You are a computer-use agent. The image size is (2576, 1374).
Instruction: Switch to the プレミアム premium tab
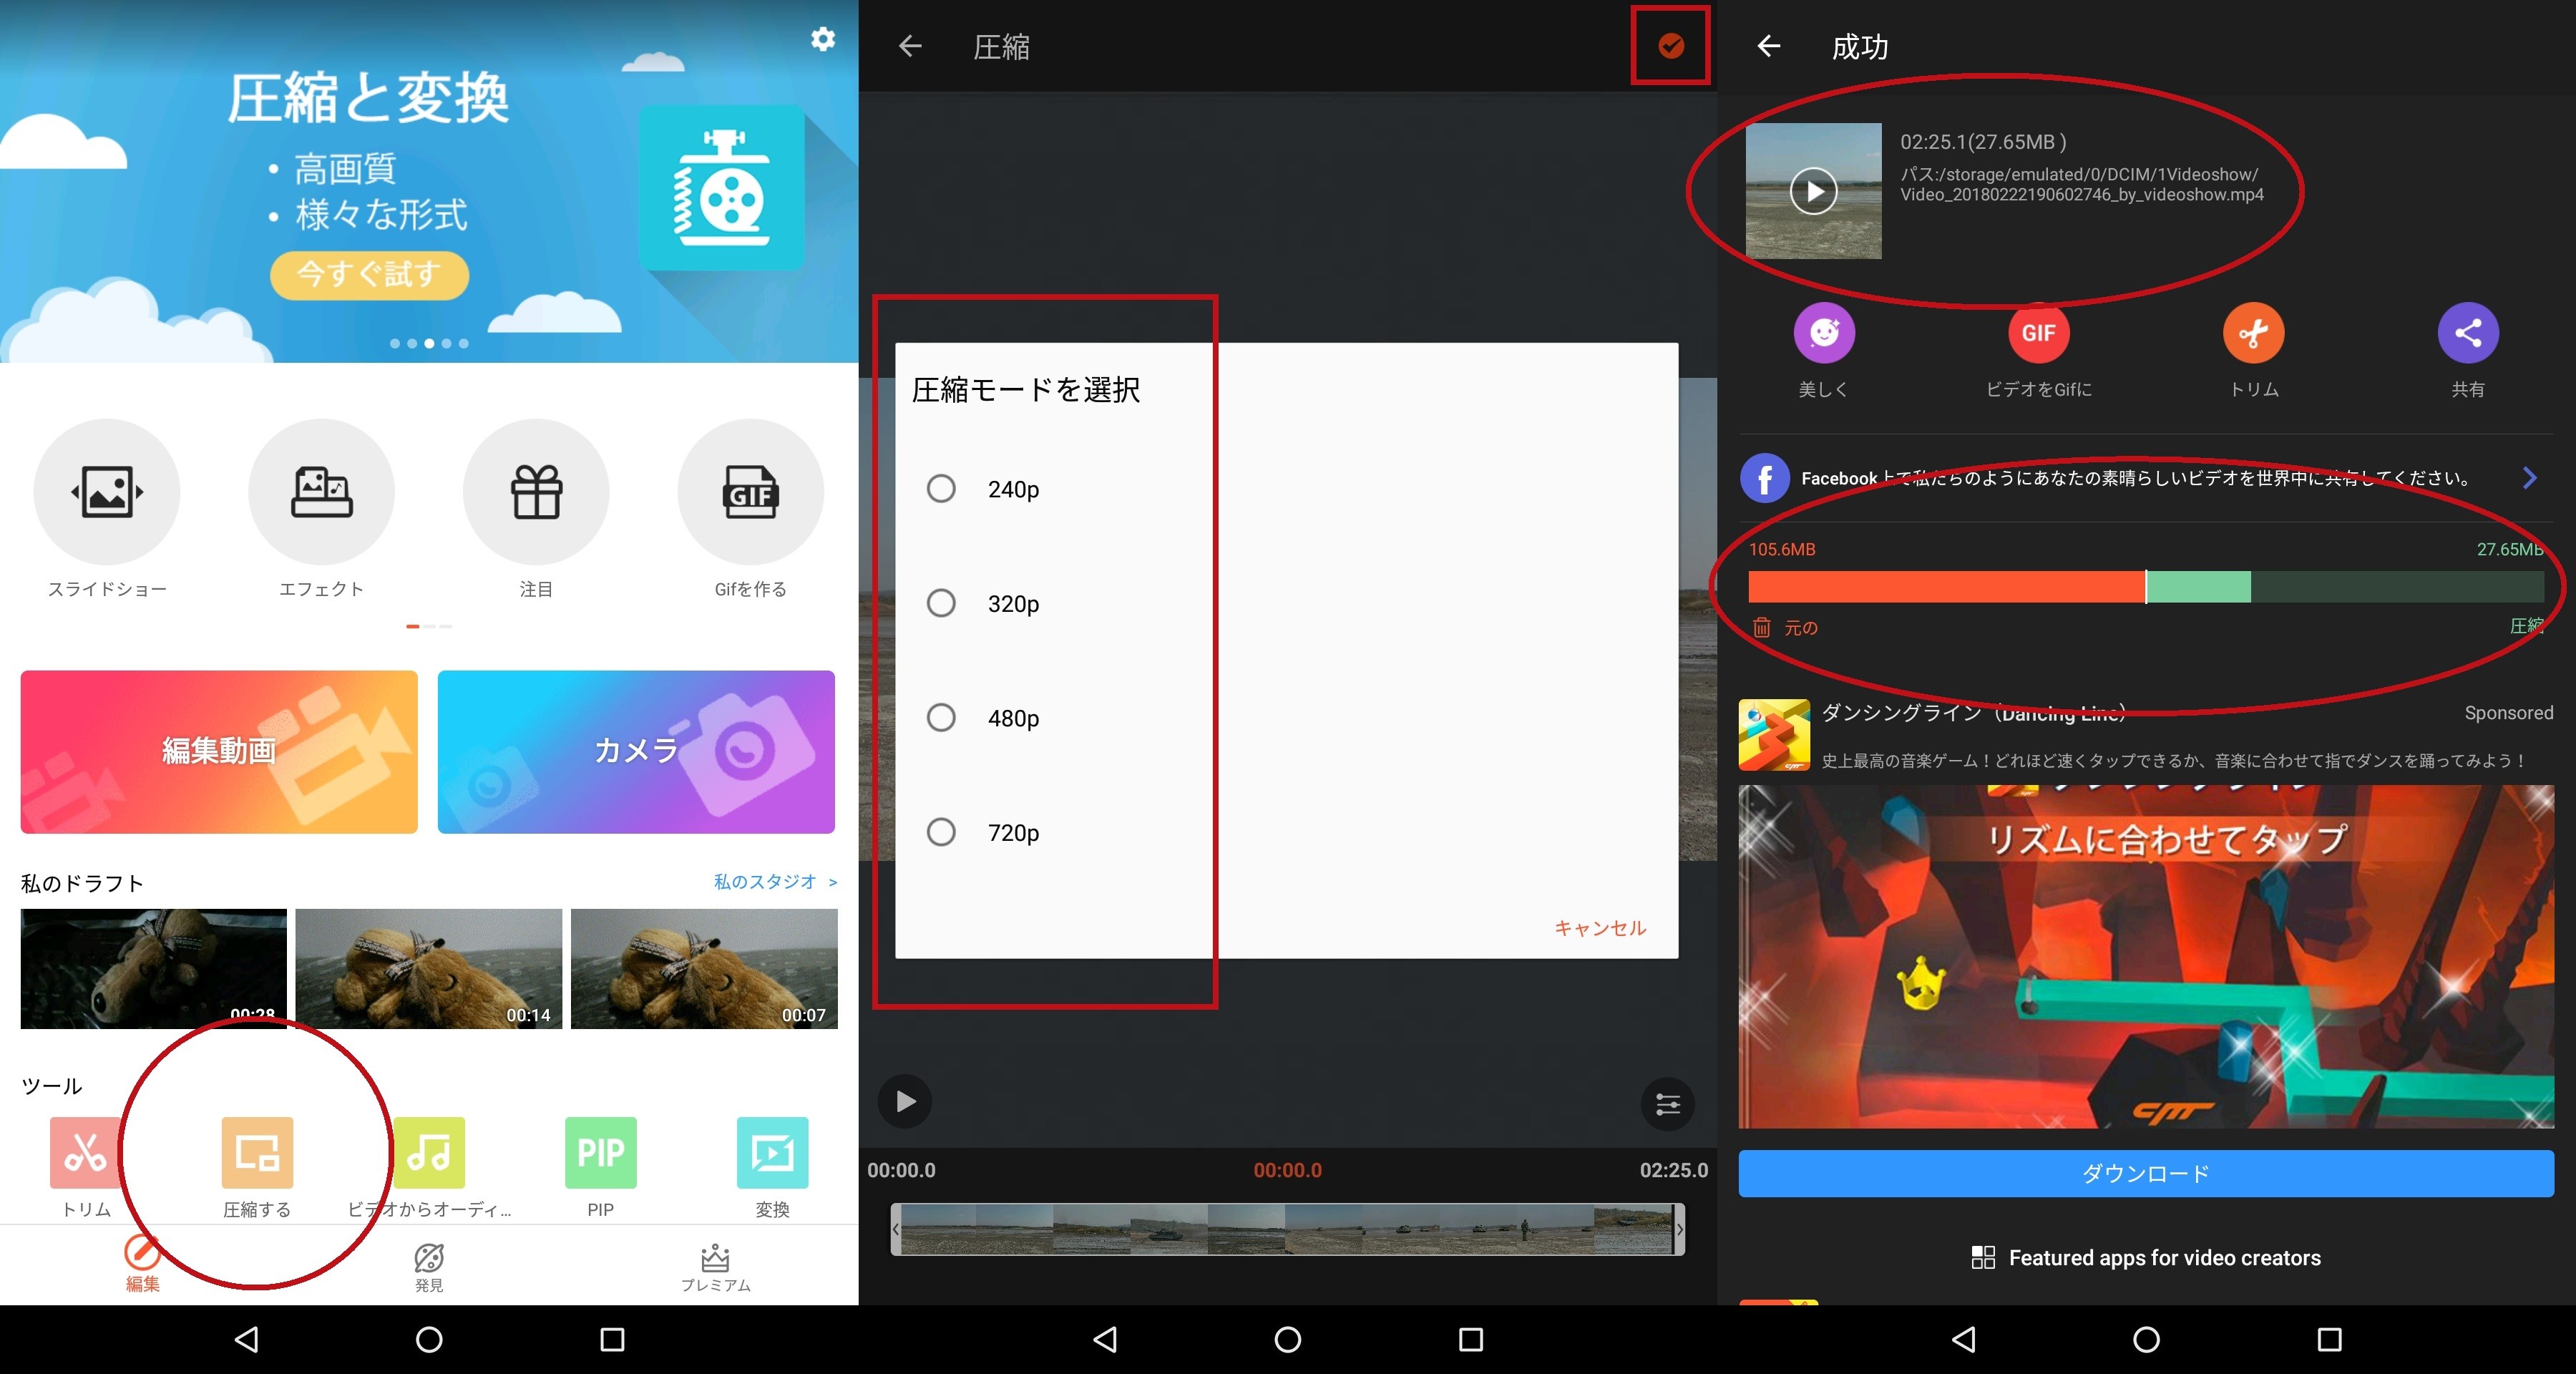715,1266
